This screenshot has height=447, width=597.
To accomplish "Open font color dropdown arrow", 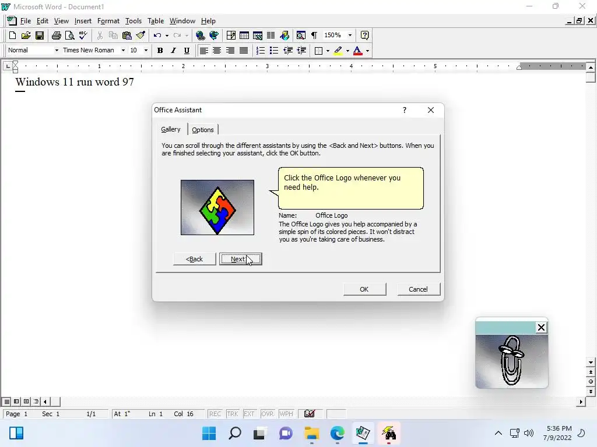I will click(367, 51).
